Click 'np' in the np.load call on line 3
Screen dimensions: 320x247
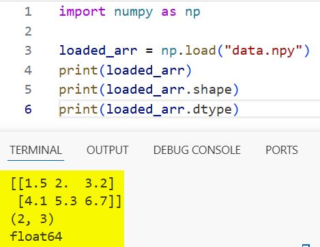pos(169,51)
